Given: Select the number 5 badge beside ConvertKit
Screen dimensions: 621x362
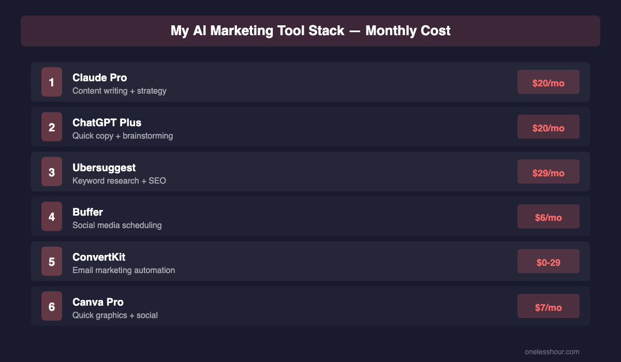Looking at the screenshot, I should pyautogui.click(x=52, y=262).
